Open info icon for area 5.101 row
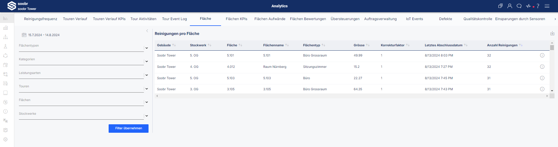 coord(542,55)
